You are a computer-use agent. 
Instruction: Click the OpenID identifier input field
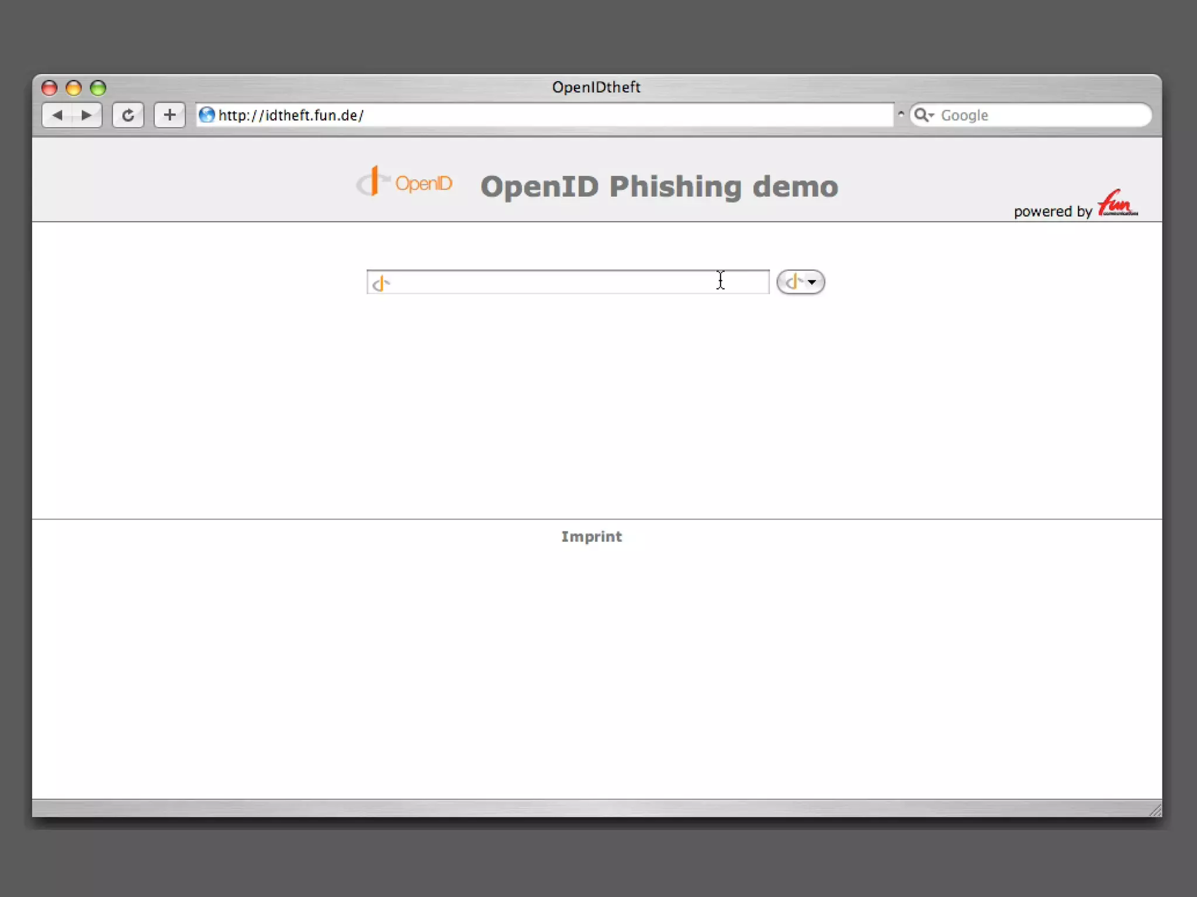click(x=568, y=282)
